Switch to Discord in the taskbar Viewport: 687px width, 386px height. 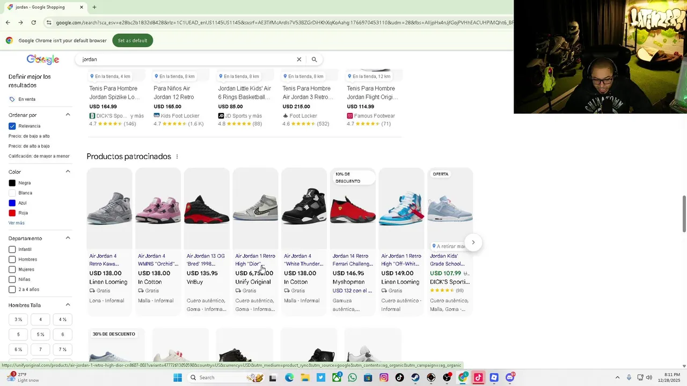click(x=510, y=377)
